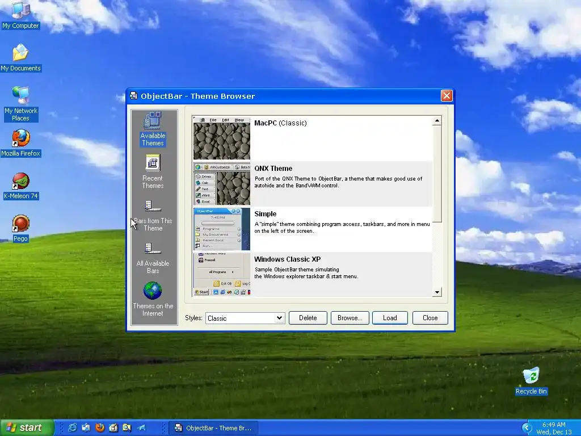
Task: Click the paper plane quick launch icon
Action: (x=141, y=428)
